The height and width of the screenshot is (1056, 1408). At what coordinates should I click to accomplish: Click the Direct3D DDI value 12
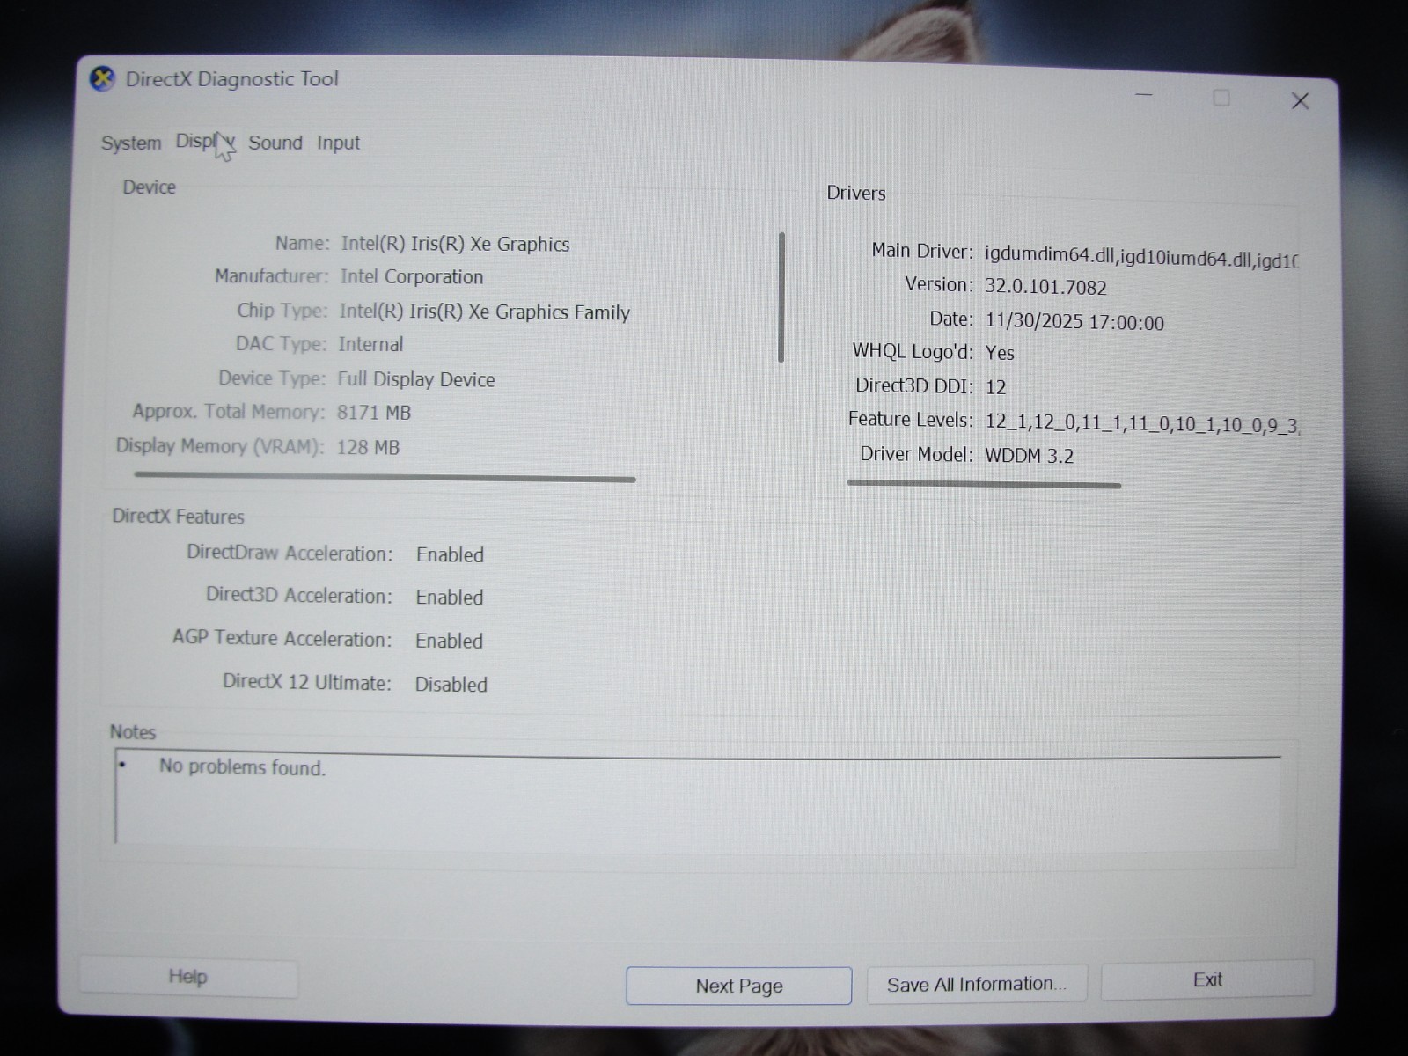coord(995,387)
